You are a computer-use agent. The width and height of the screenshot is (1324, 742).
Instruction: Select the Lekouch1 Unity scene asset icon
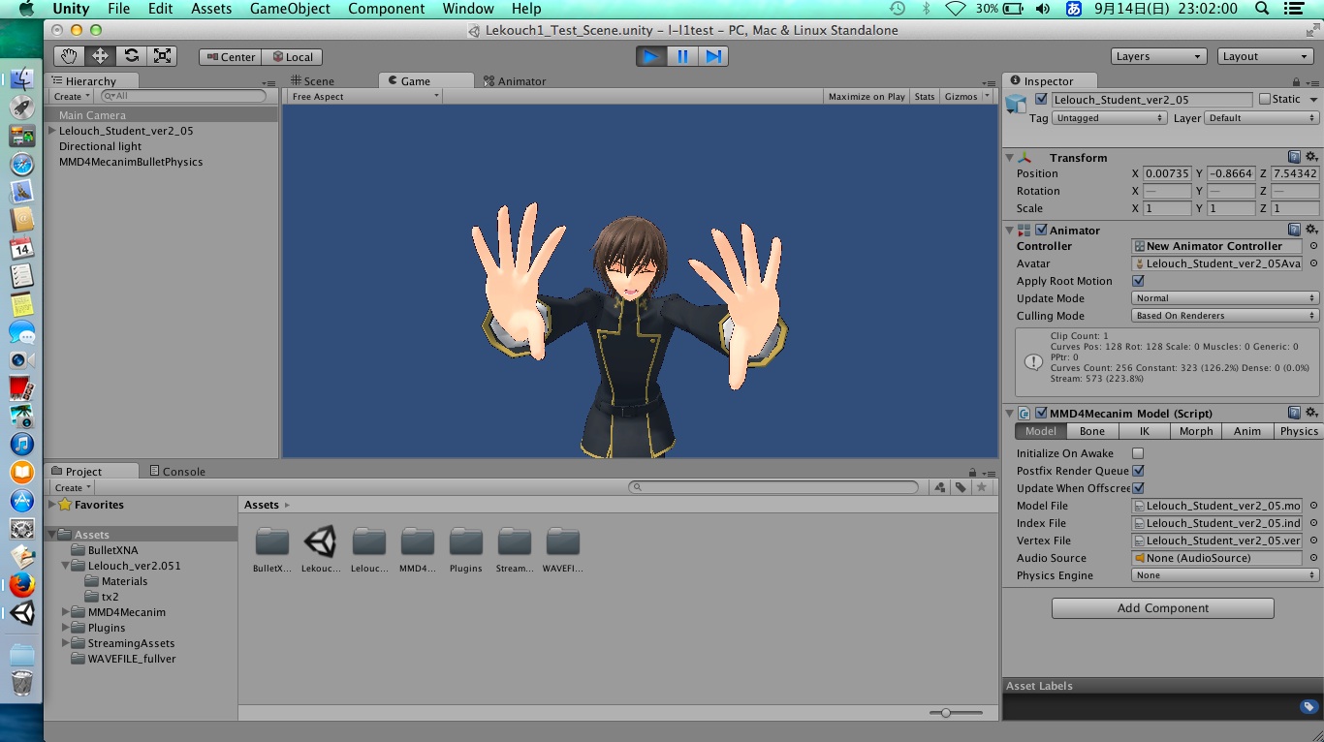[x=320, y=541]
